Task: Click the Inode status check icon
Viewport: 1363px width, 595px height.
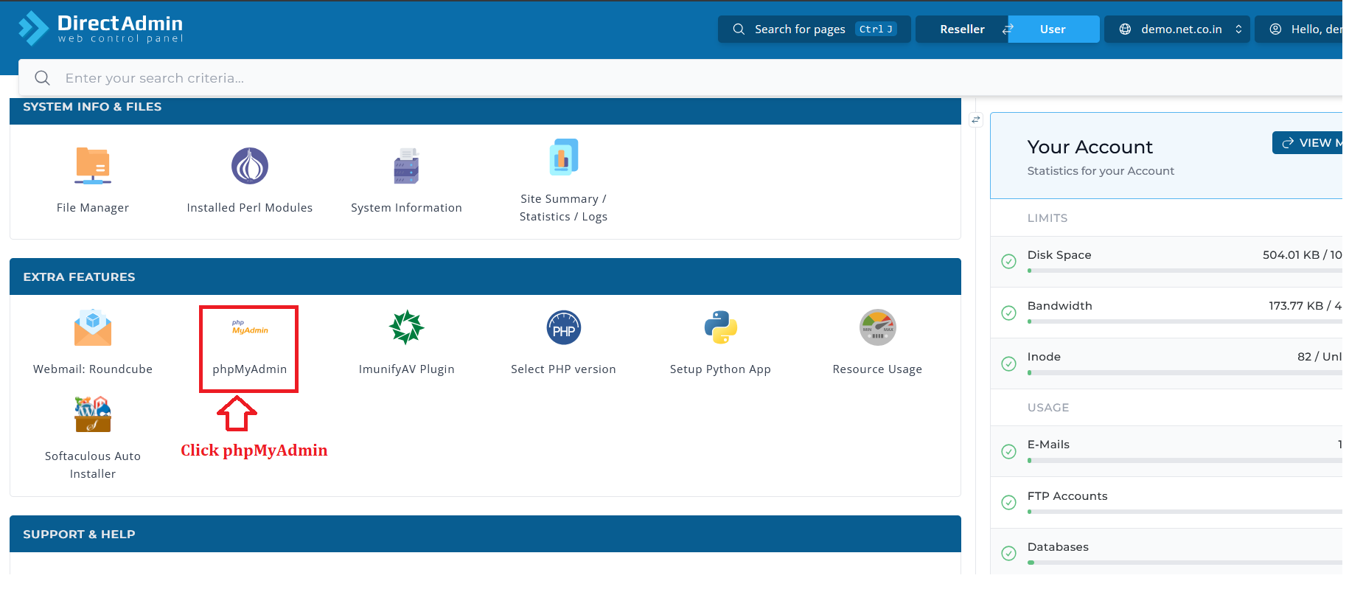Action: point(1009,363)
